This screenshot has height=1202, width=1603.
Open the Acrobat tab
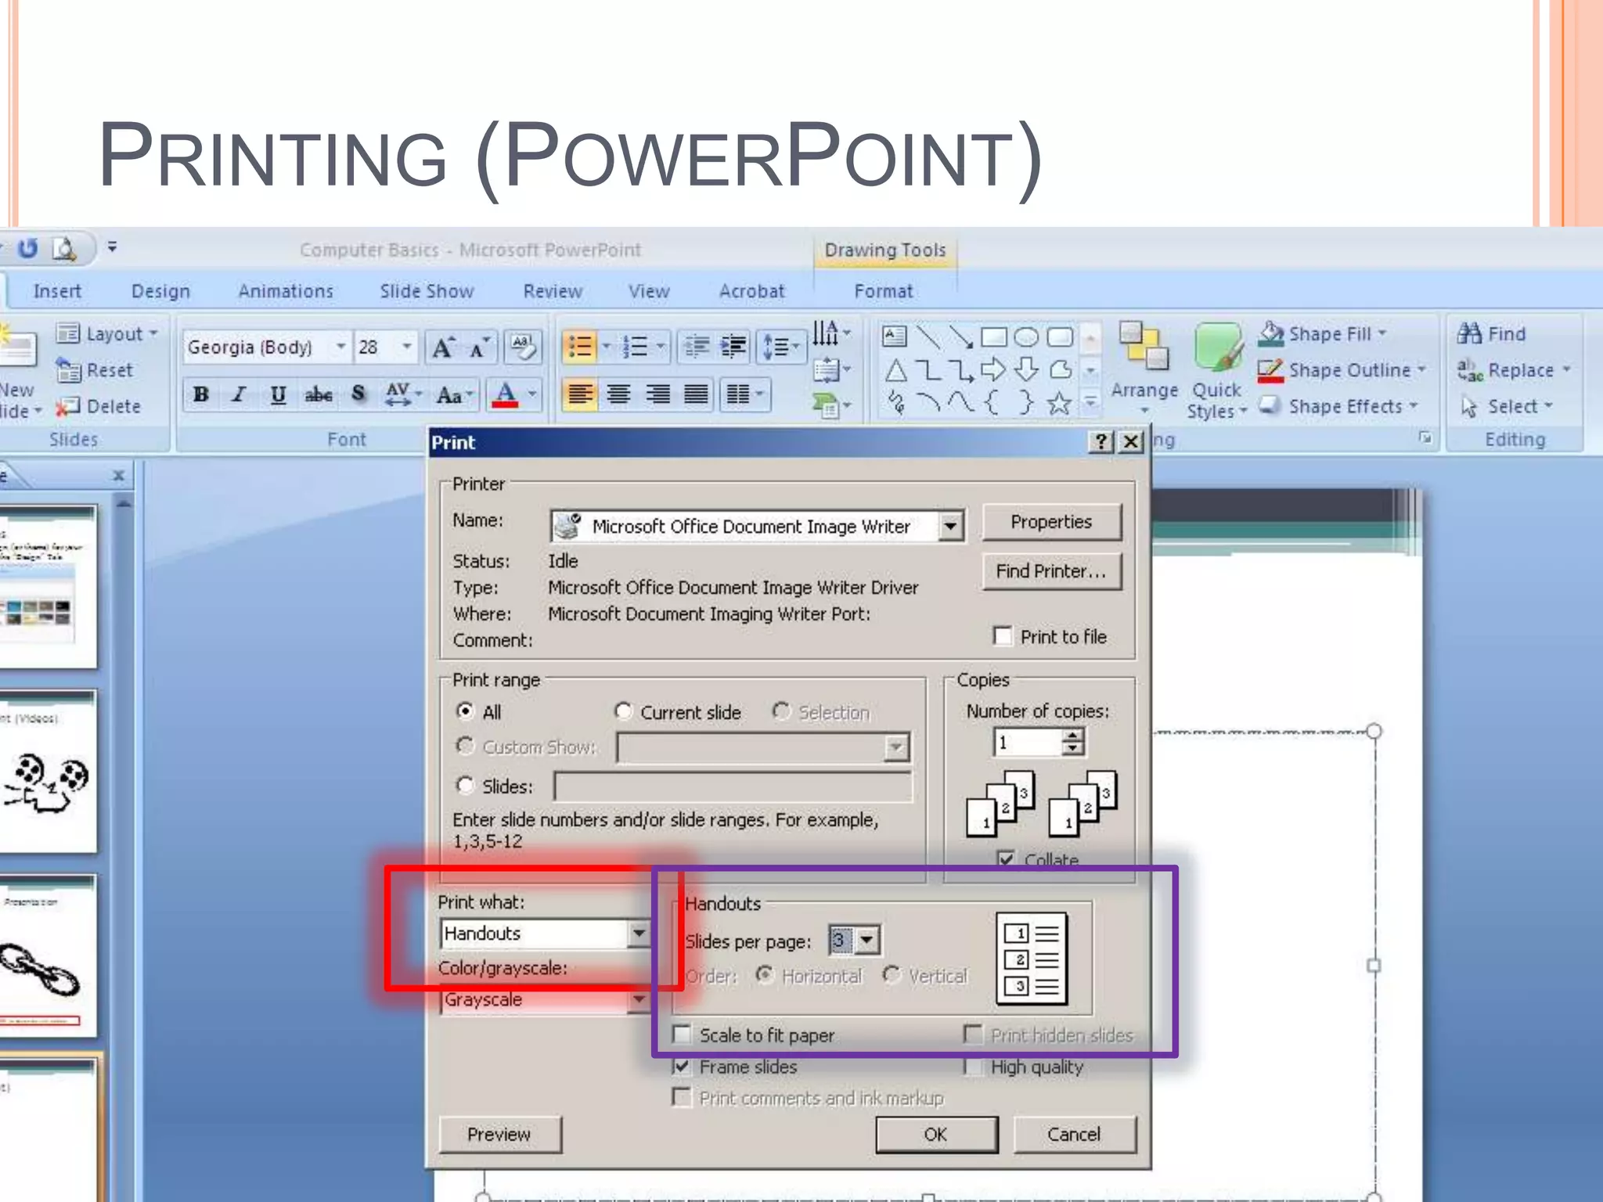751,291
